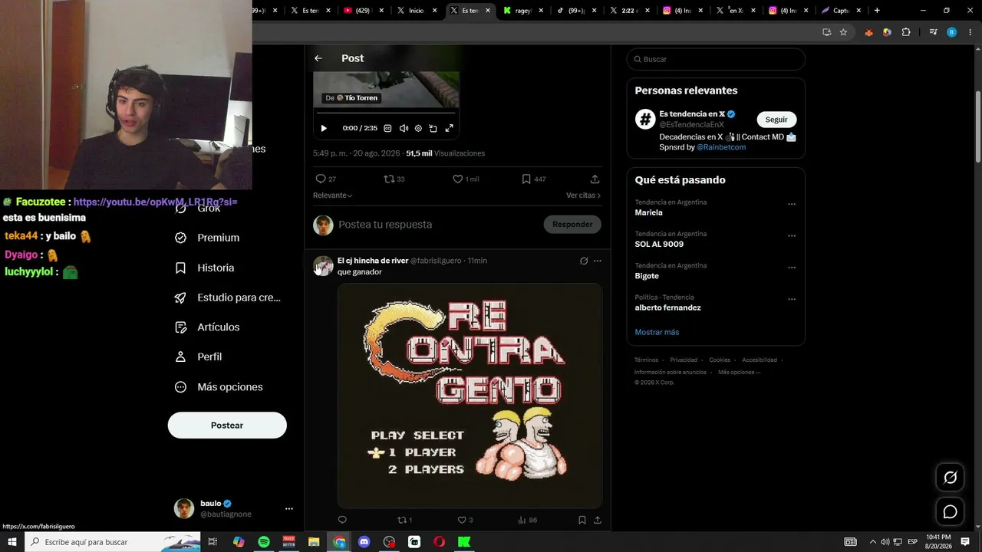Share the main post
982x552 pixels.
595,179
